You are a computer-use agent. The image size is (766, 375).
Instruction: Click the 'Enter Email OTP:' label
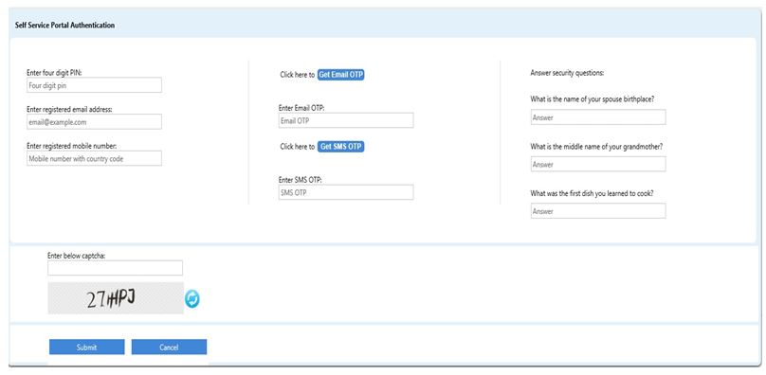pyautogui.click(x=301, y=107)
